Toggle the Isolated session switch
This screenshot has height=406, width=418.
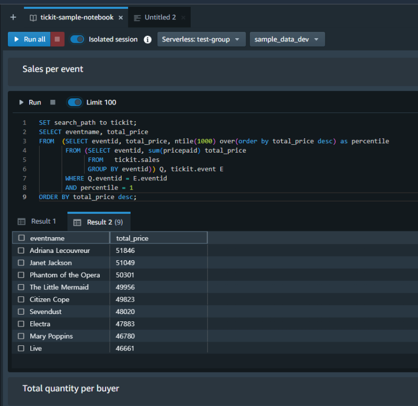pos(77,39)
